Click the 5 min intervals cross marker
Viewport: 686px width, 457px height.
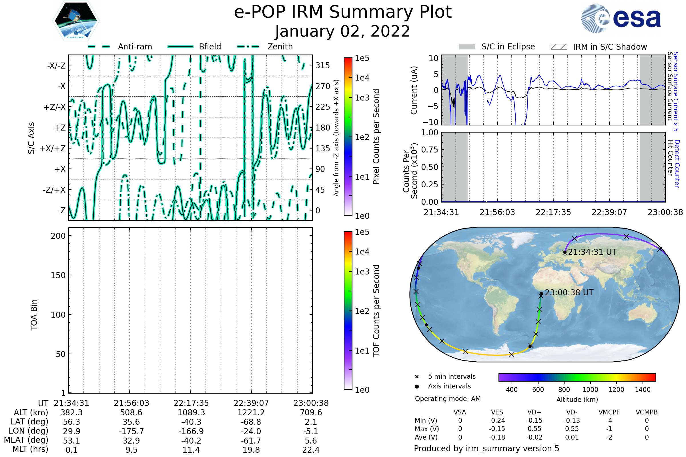point(417,377)
